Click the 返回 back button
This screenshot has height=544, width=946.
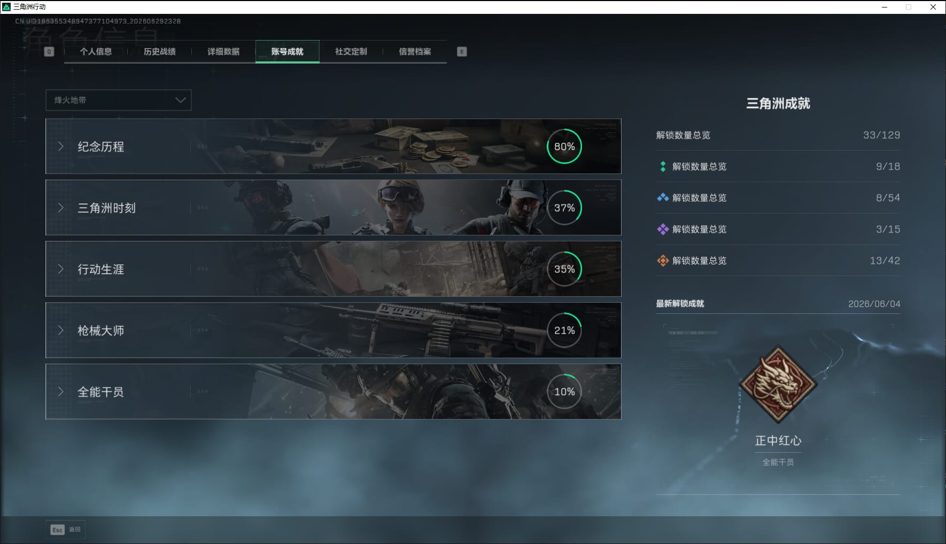click(66, 530)
